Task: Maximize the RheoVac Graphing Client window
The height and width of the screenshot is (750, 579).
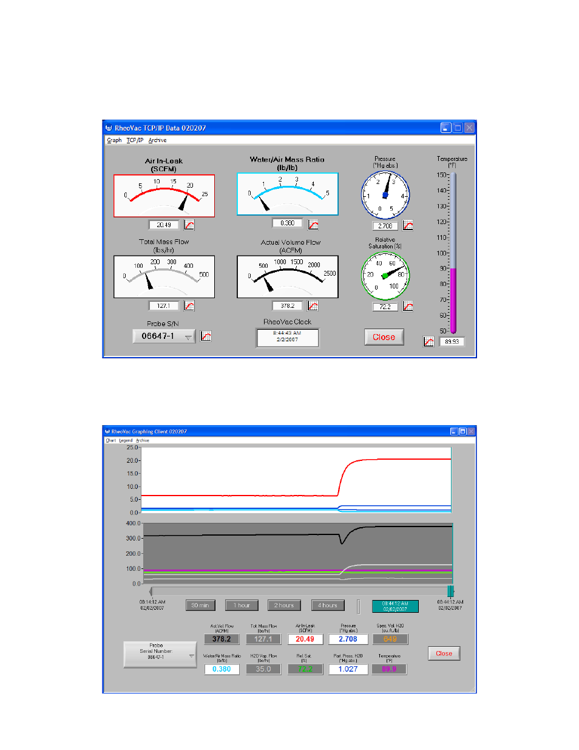Action: pyautogui.click(x=462, y=431)
